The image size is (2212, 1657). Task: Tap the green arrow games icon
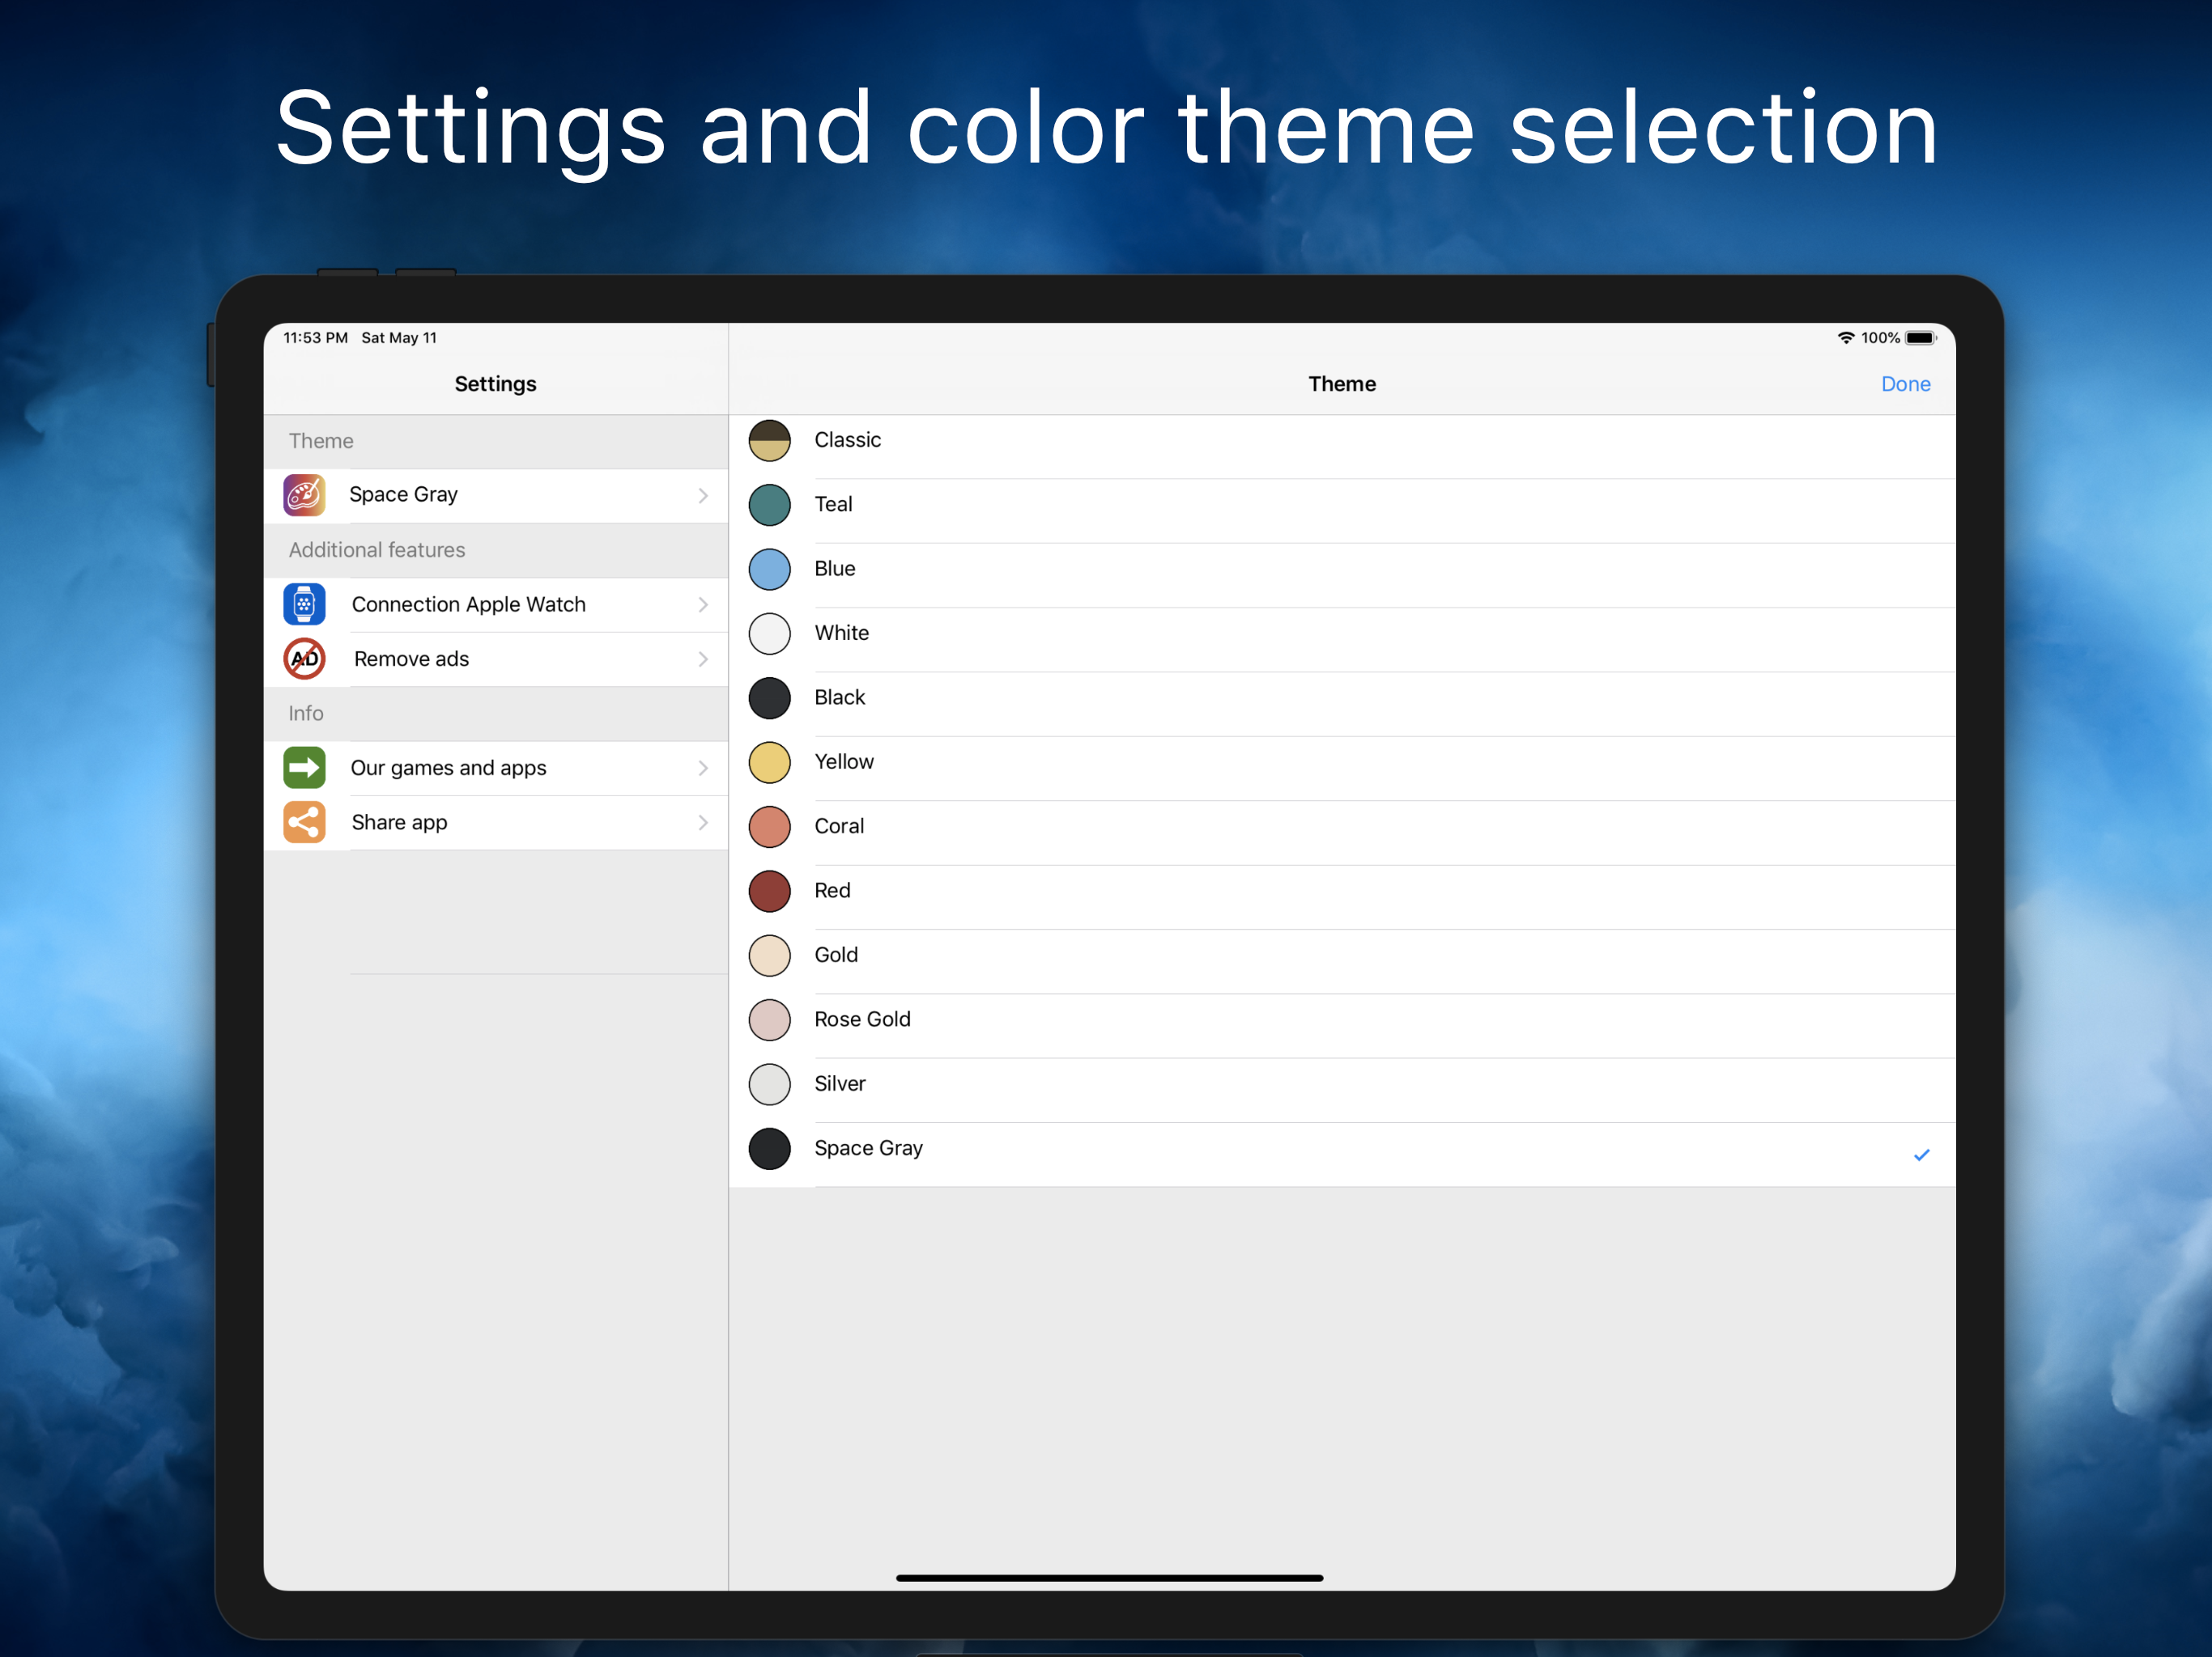(x=304, y=768)
